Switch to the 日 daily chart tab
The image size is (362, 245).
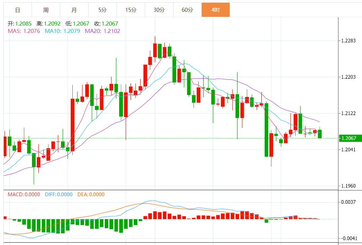coord(18,10)
